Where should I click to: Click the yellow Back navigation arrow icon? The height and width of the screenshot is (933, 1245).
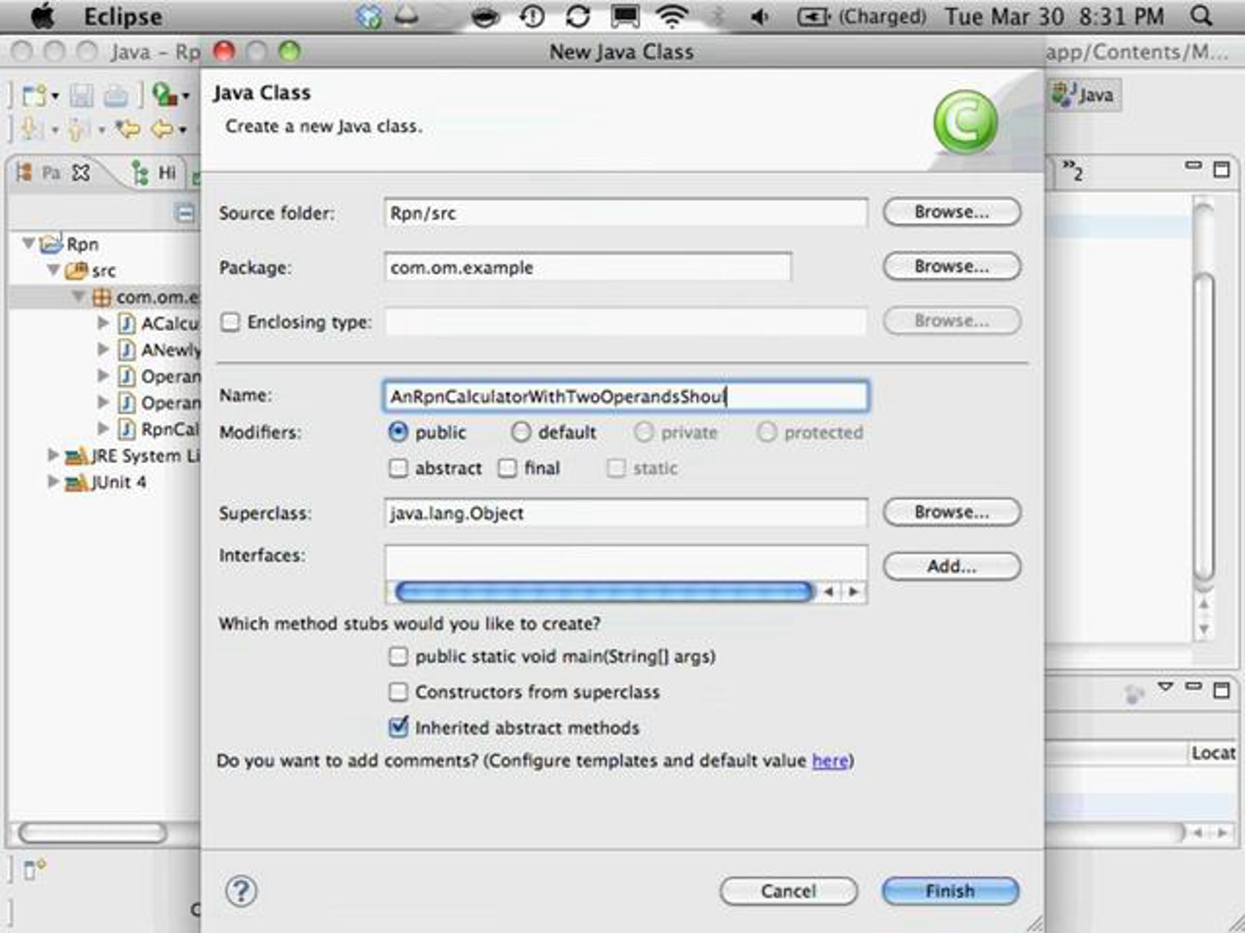[162, 130]
